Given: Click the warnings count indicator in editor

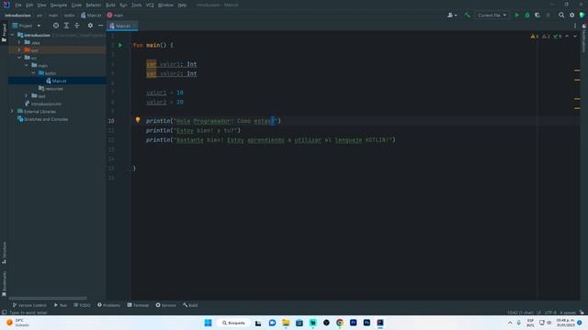Looking at the screenshot, I should (x=535, y=37).
